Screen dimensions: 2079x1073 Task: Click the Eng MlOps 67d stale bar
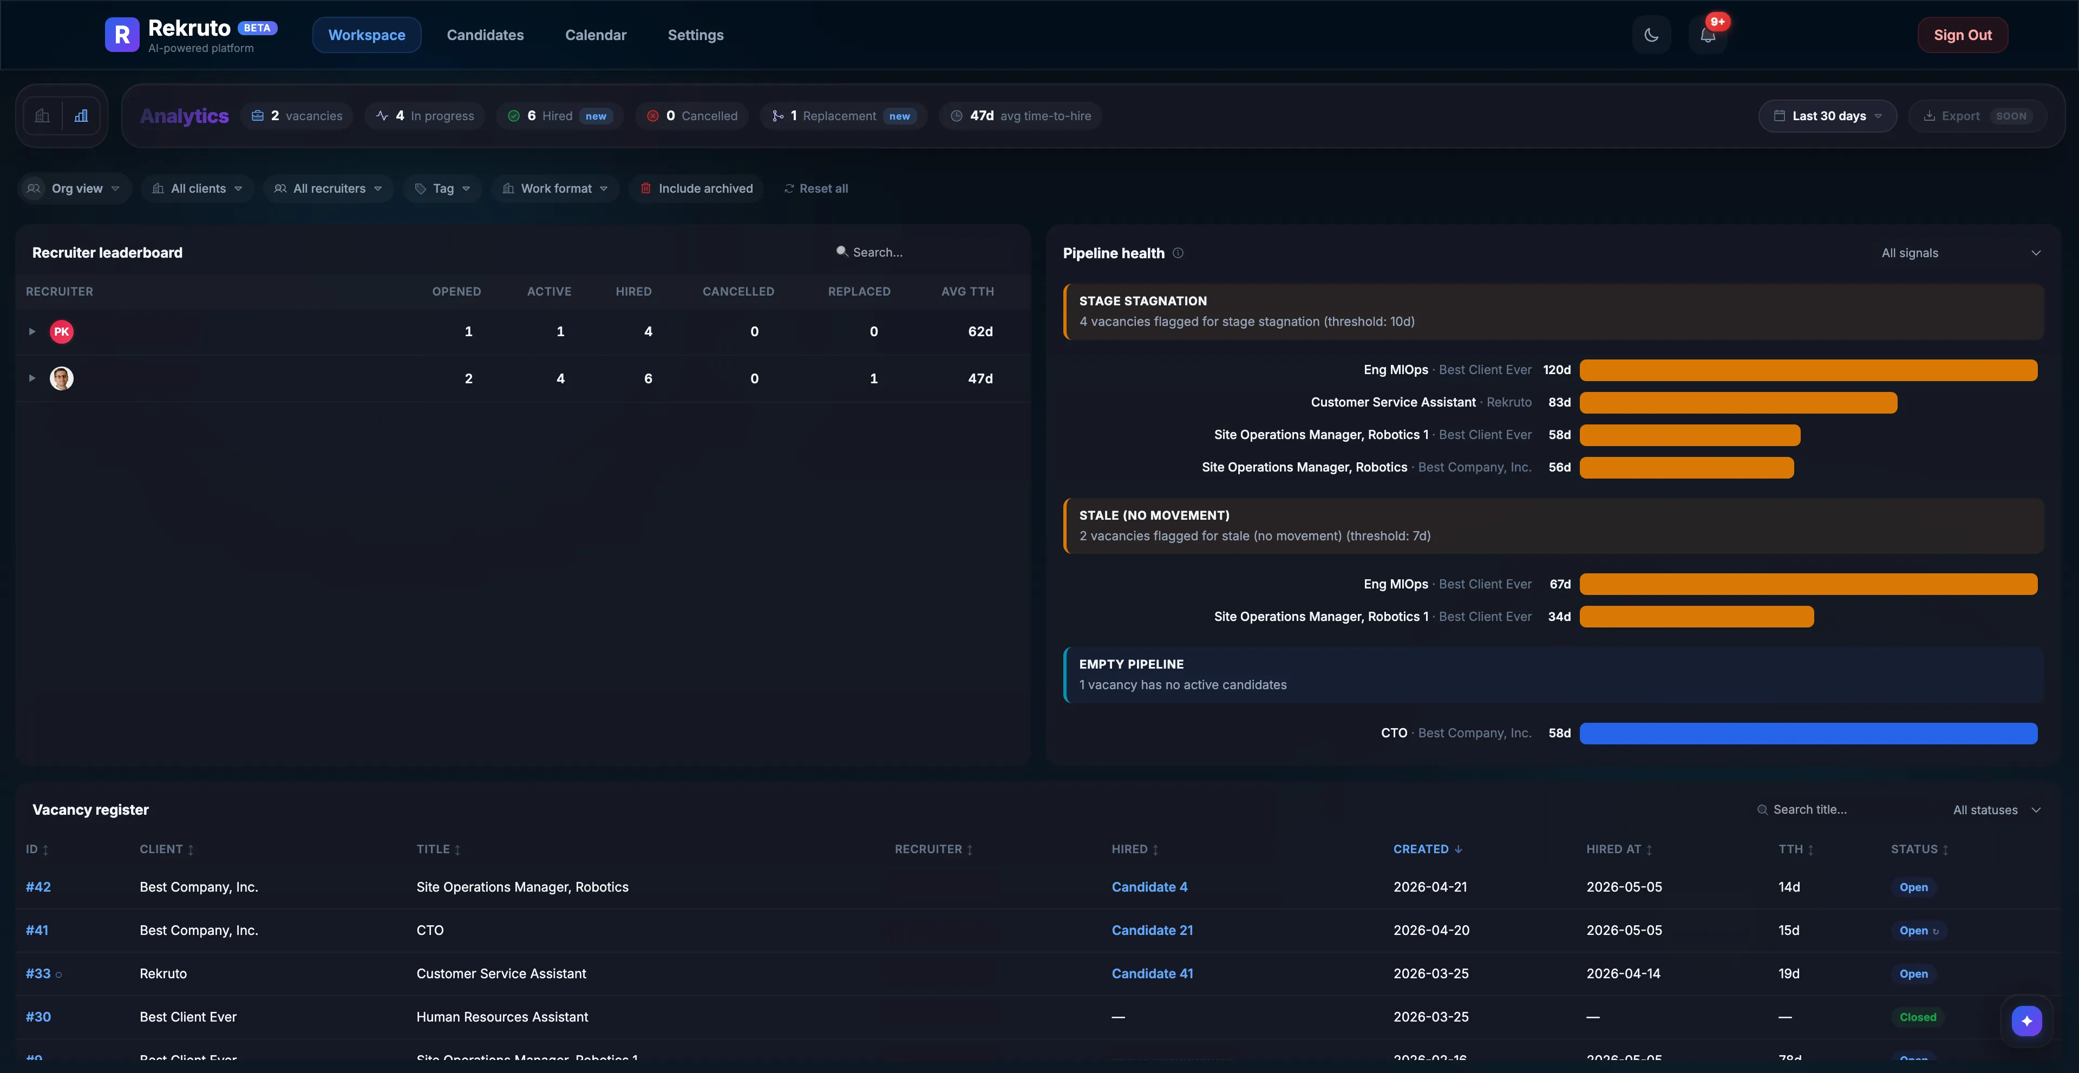[x=1808, y=584]
